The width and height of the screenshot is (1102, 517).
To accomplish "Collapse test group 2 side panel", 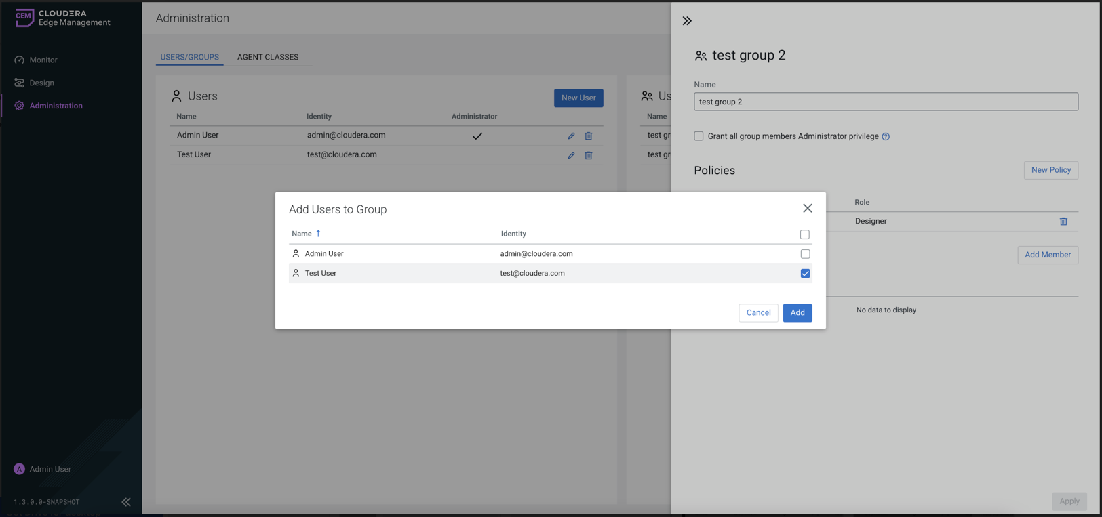I will pos(687,21).
